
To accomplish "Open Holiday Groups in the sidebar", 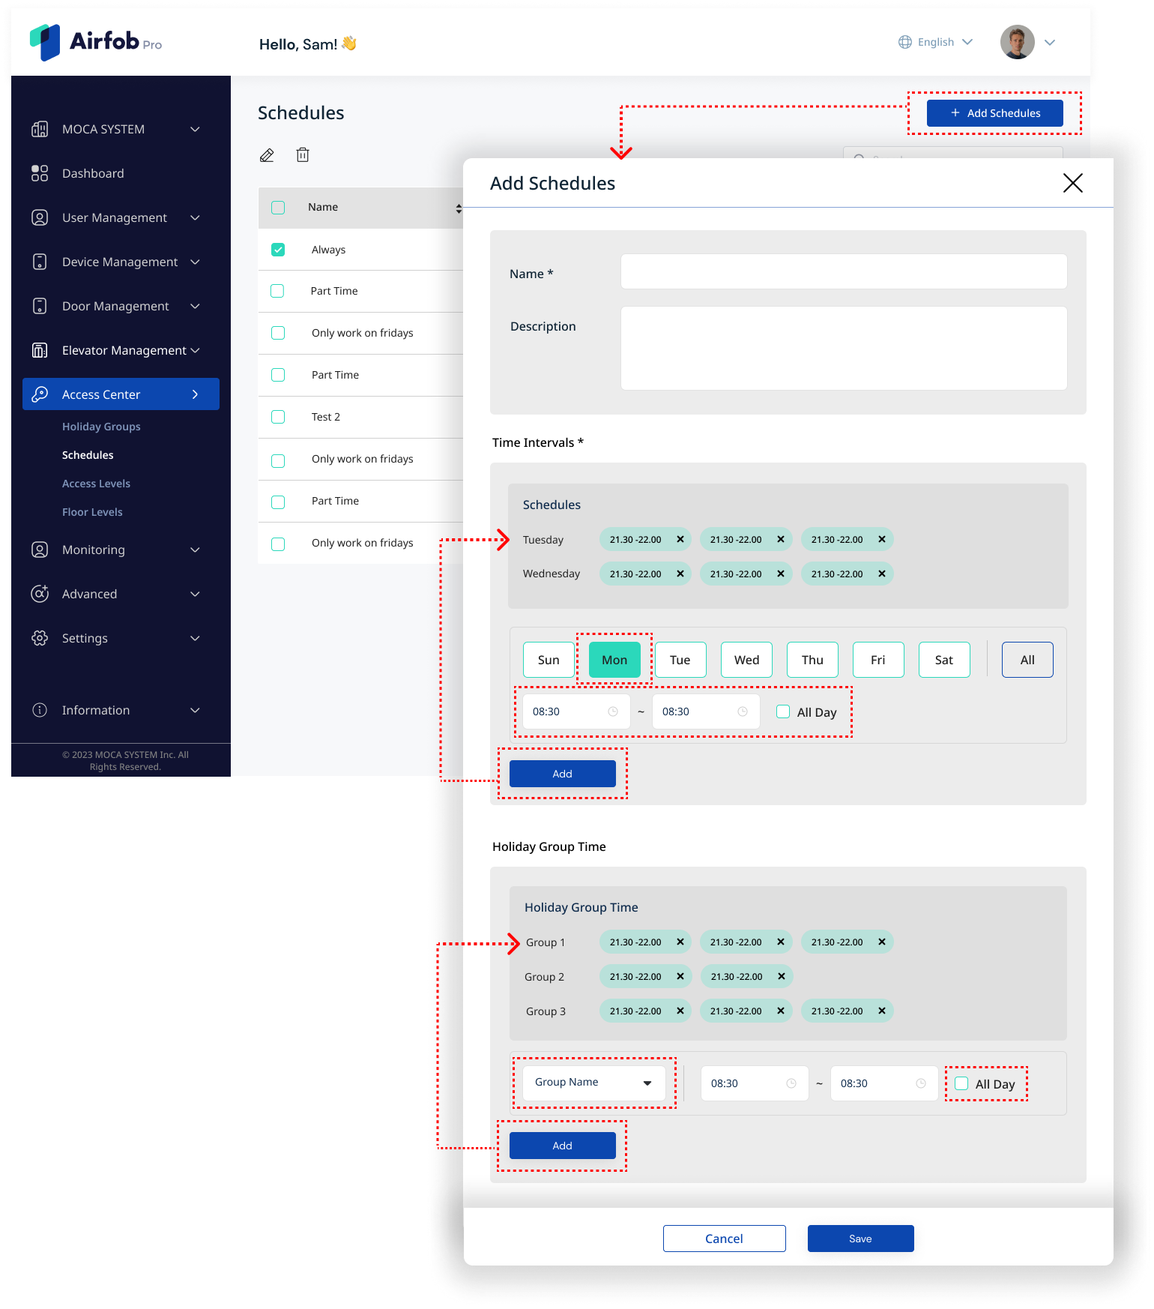I will point(101,427).
